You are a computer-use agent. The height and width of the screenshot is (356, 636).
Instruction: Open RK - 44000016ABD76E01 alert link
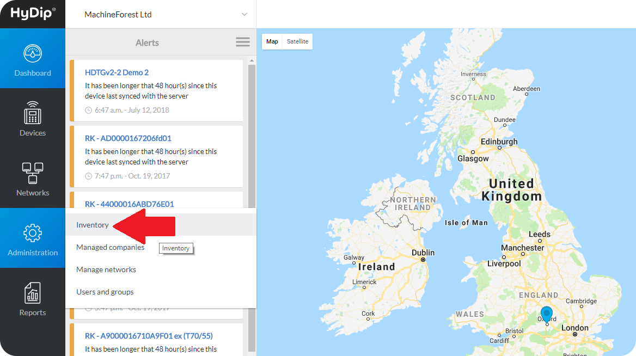[x=130, y=204]
